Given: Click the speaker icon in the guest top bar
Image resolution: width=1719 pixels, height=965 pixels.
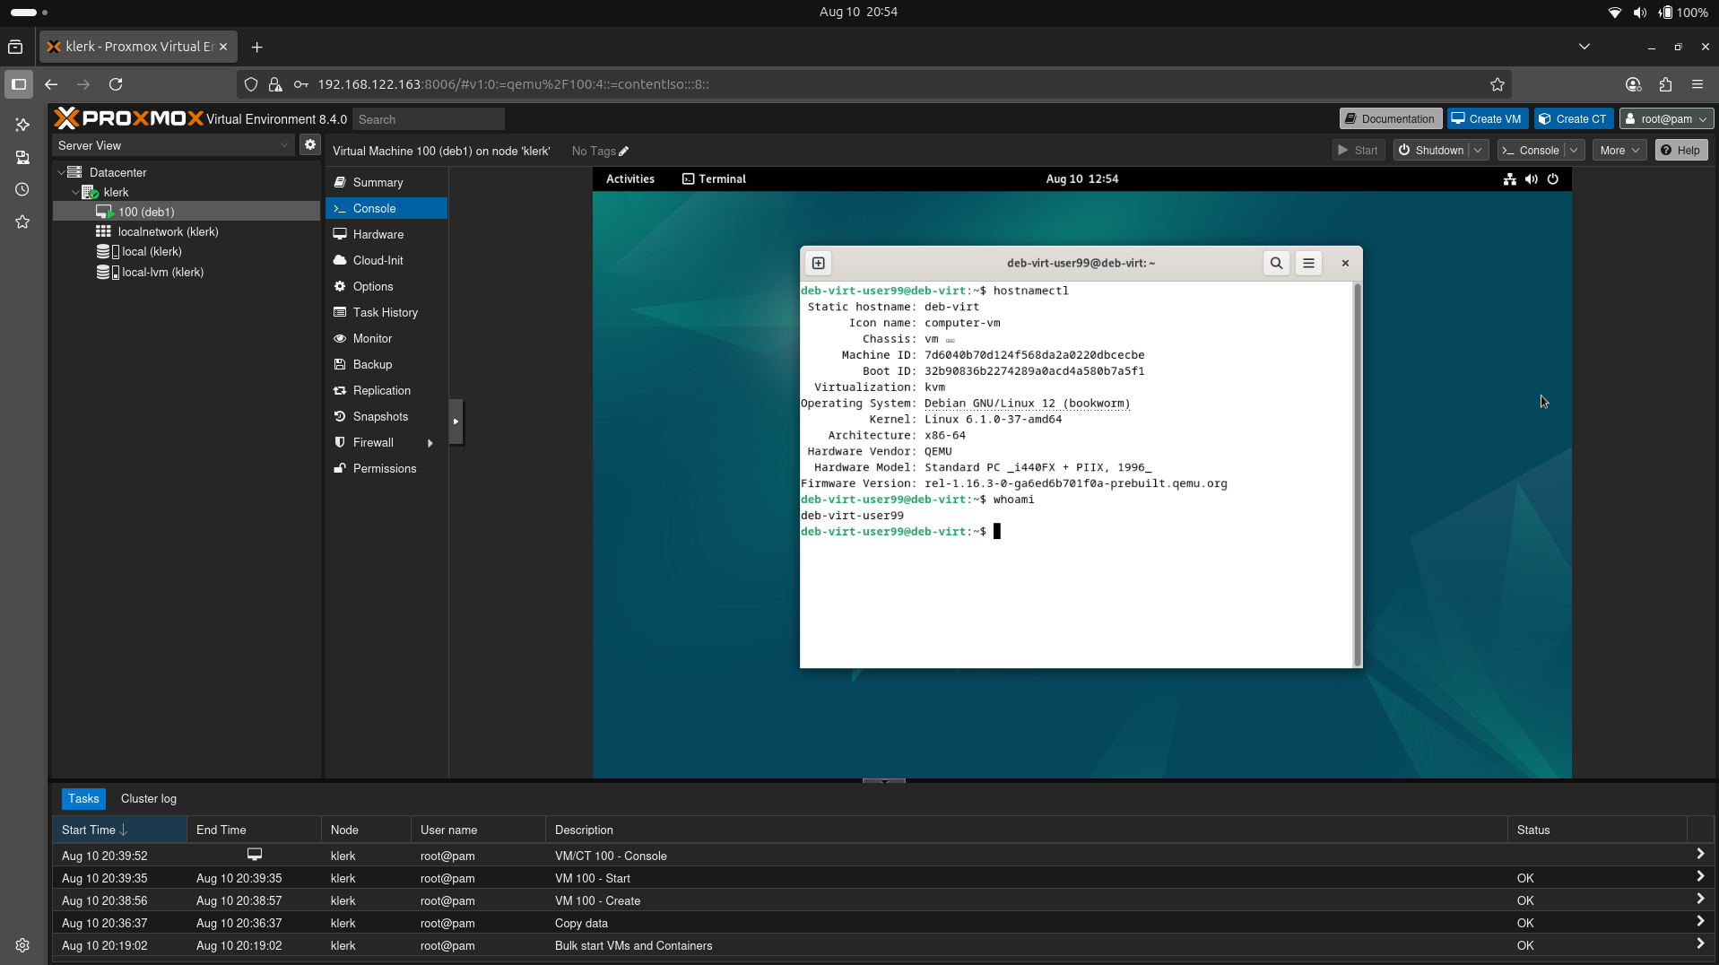Looking at the screenshot, I should 1530,178.
